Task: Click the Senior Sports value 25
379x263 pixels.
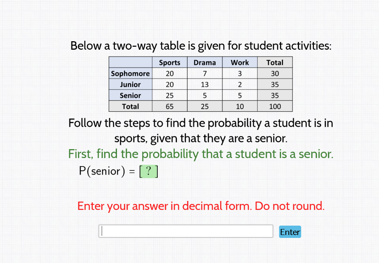Action: pos(169,95)
